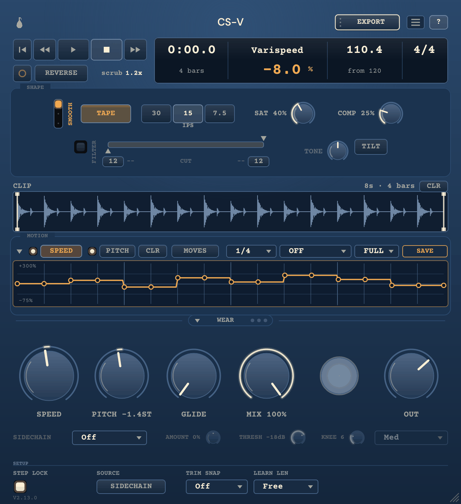The height and width of the screenshot is (504, 461).
Task: Click the fast-forward transport button
Action: [x=135, y=50]
